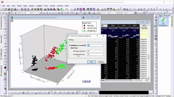The width and height of the screenshot is (174, 97).
Task: Toggle Italic text formatting
Action: [44, 13]
